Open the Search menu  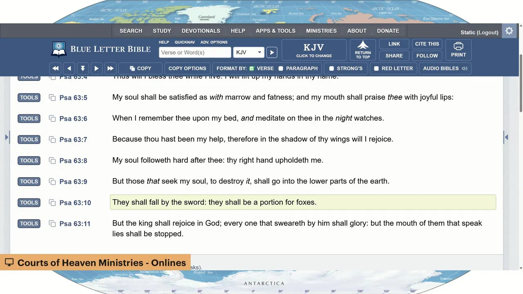pos(131,31)
